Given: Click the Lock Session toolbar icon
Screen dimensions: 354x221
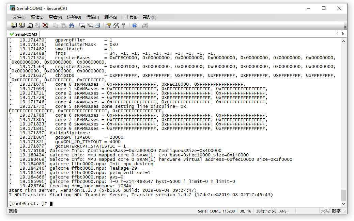Looking at the screenshot, I should tap(145, 26).
